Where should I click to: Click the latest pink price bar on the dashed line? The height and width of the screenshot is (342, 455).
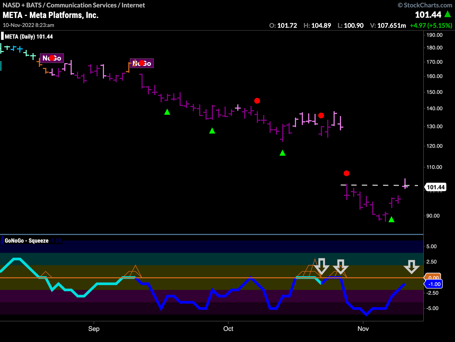[405, 184]
